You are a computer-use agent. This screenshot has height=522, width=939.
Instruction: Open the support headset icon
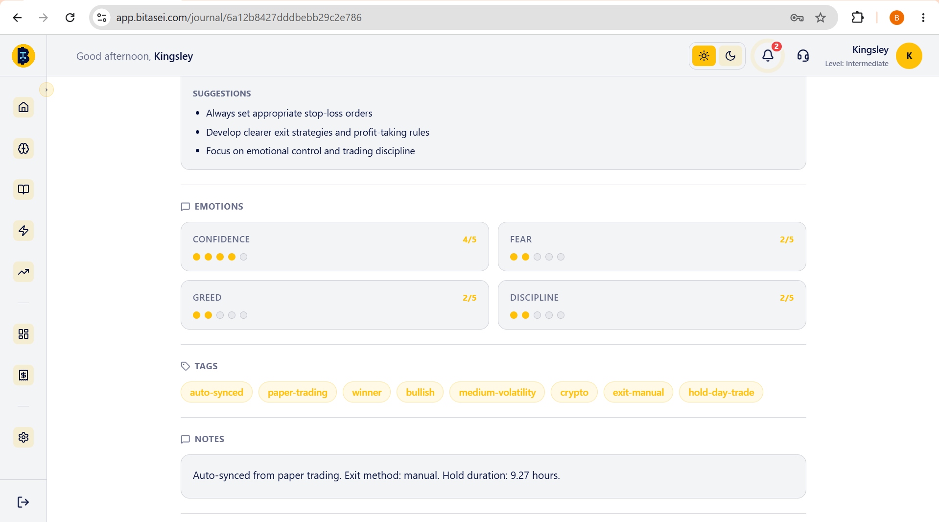tap(803, 56)
